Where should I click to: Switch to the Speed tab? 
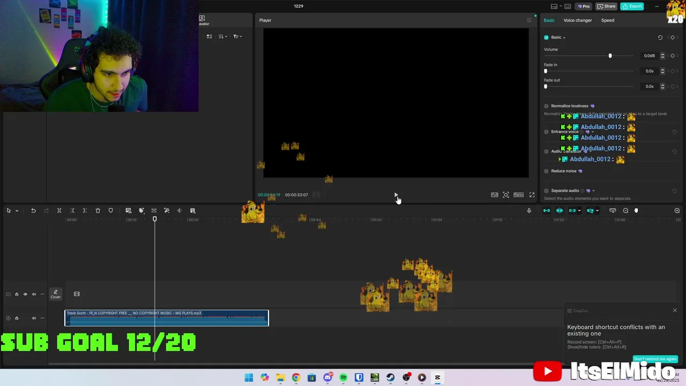[608, 20]
